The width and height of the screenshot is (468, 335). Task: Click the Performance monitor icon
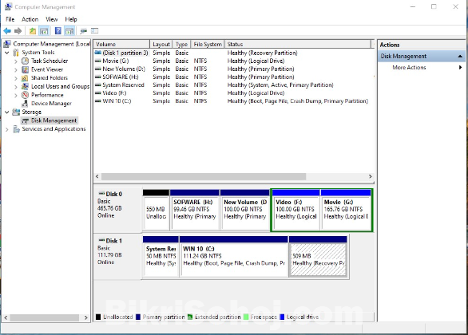[x=25, y=95]
